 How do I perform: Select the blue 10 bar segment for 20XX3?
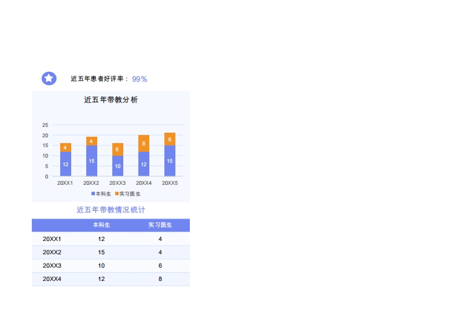(117, 166)
